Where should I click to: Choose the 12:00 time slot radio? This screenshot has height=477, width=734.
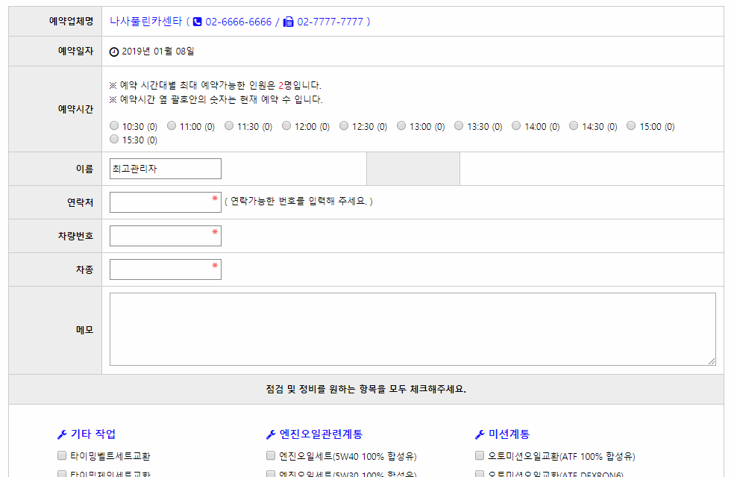pos(286,126)
